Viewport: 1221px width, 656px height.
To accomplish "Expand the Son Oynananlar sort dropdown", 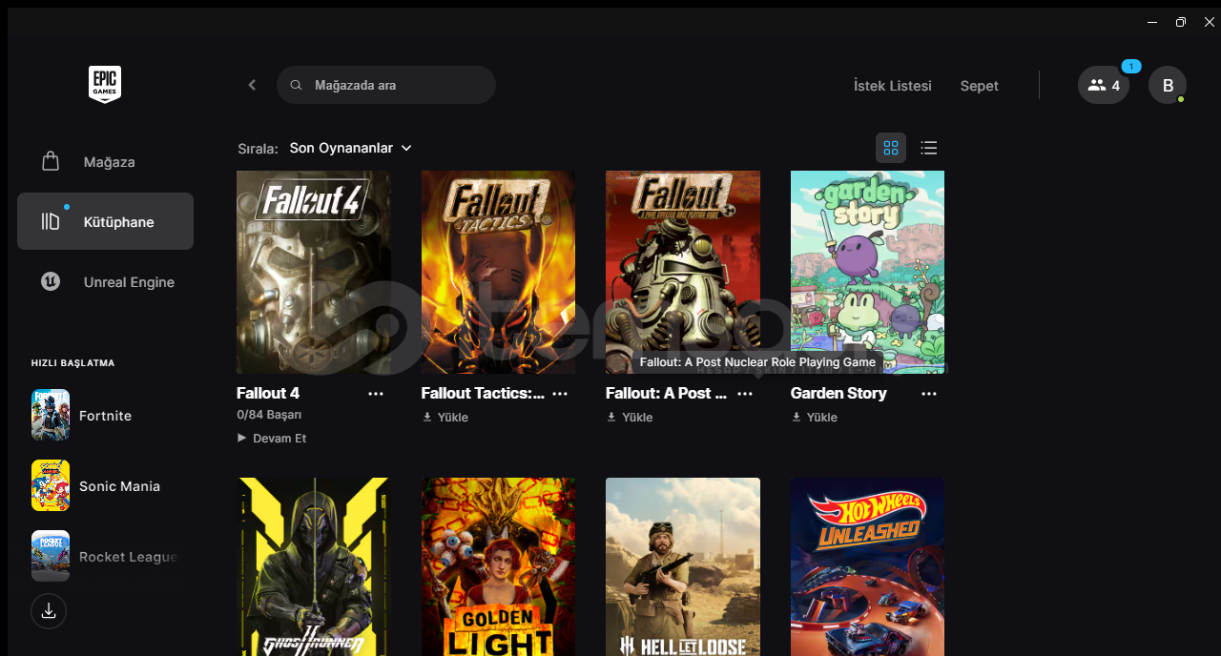I will 351,148.
